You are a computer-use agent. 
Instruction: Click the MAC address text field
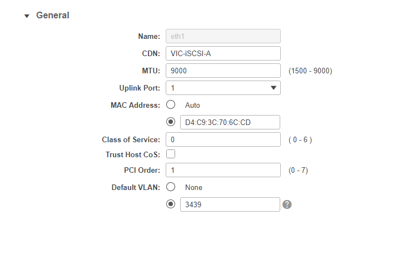point(228,122)
